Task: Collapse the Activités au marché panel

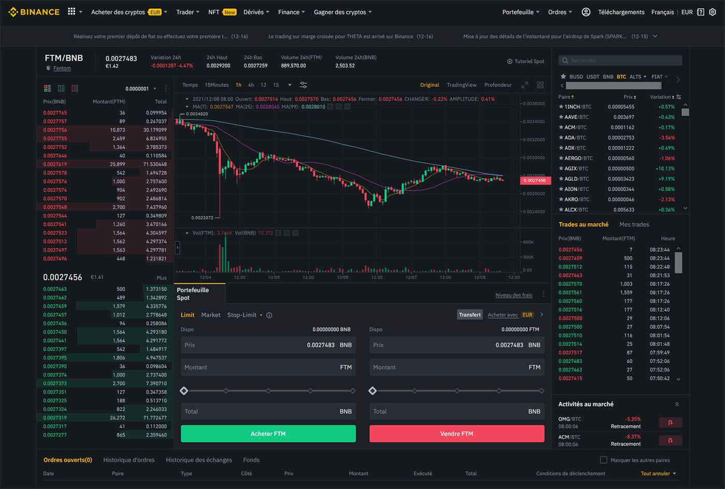Action: [677, 404]
